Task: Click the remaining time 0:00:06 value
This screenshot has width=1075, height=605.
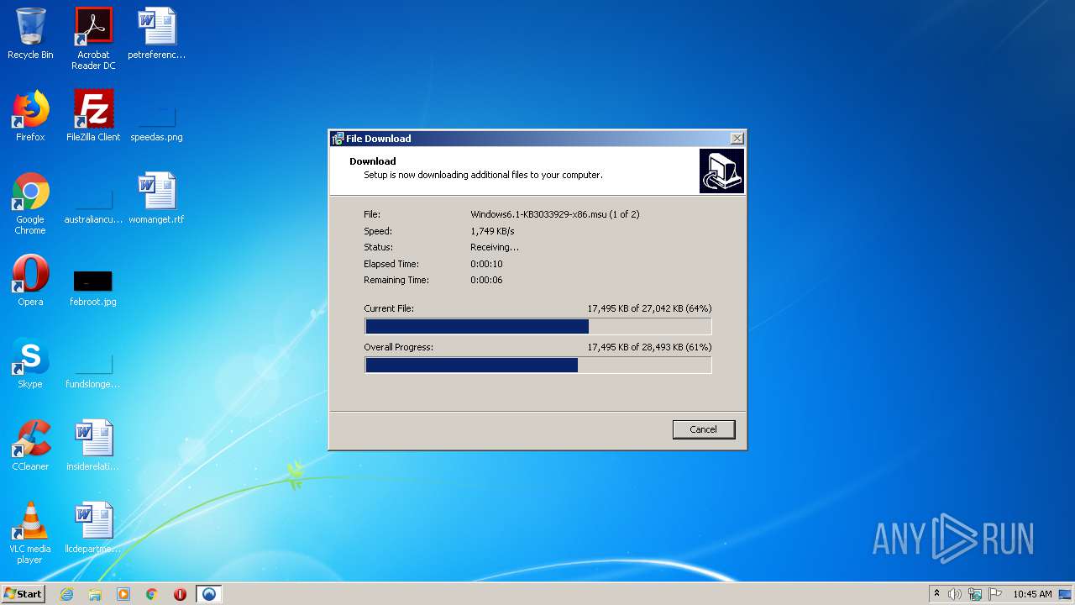Action: tap(486, 280)
